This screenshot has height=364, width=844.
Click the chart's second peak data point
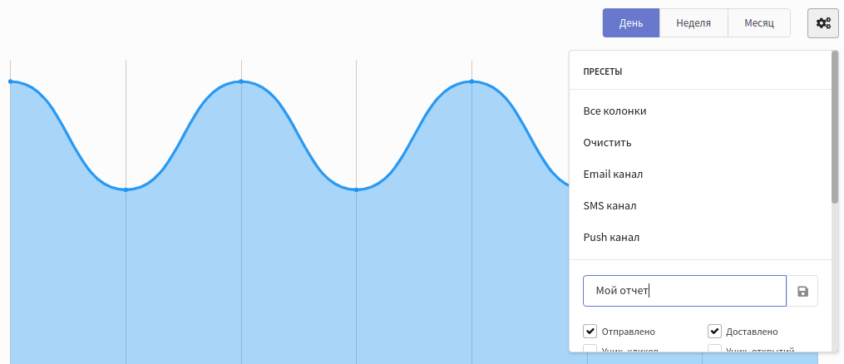point(241,81)
